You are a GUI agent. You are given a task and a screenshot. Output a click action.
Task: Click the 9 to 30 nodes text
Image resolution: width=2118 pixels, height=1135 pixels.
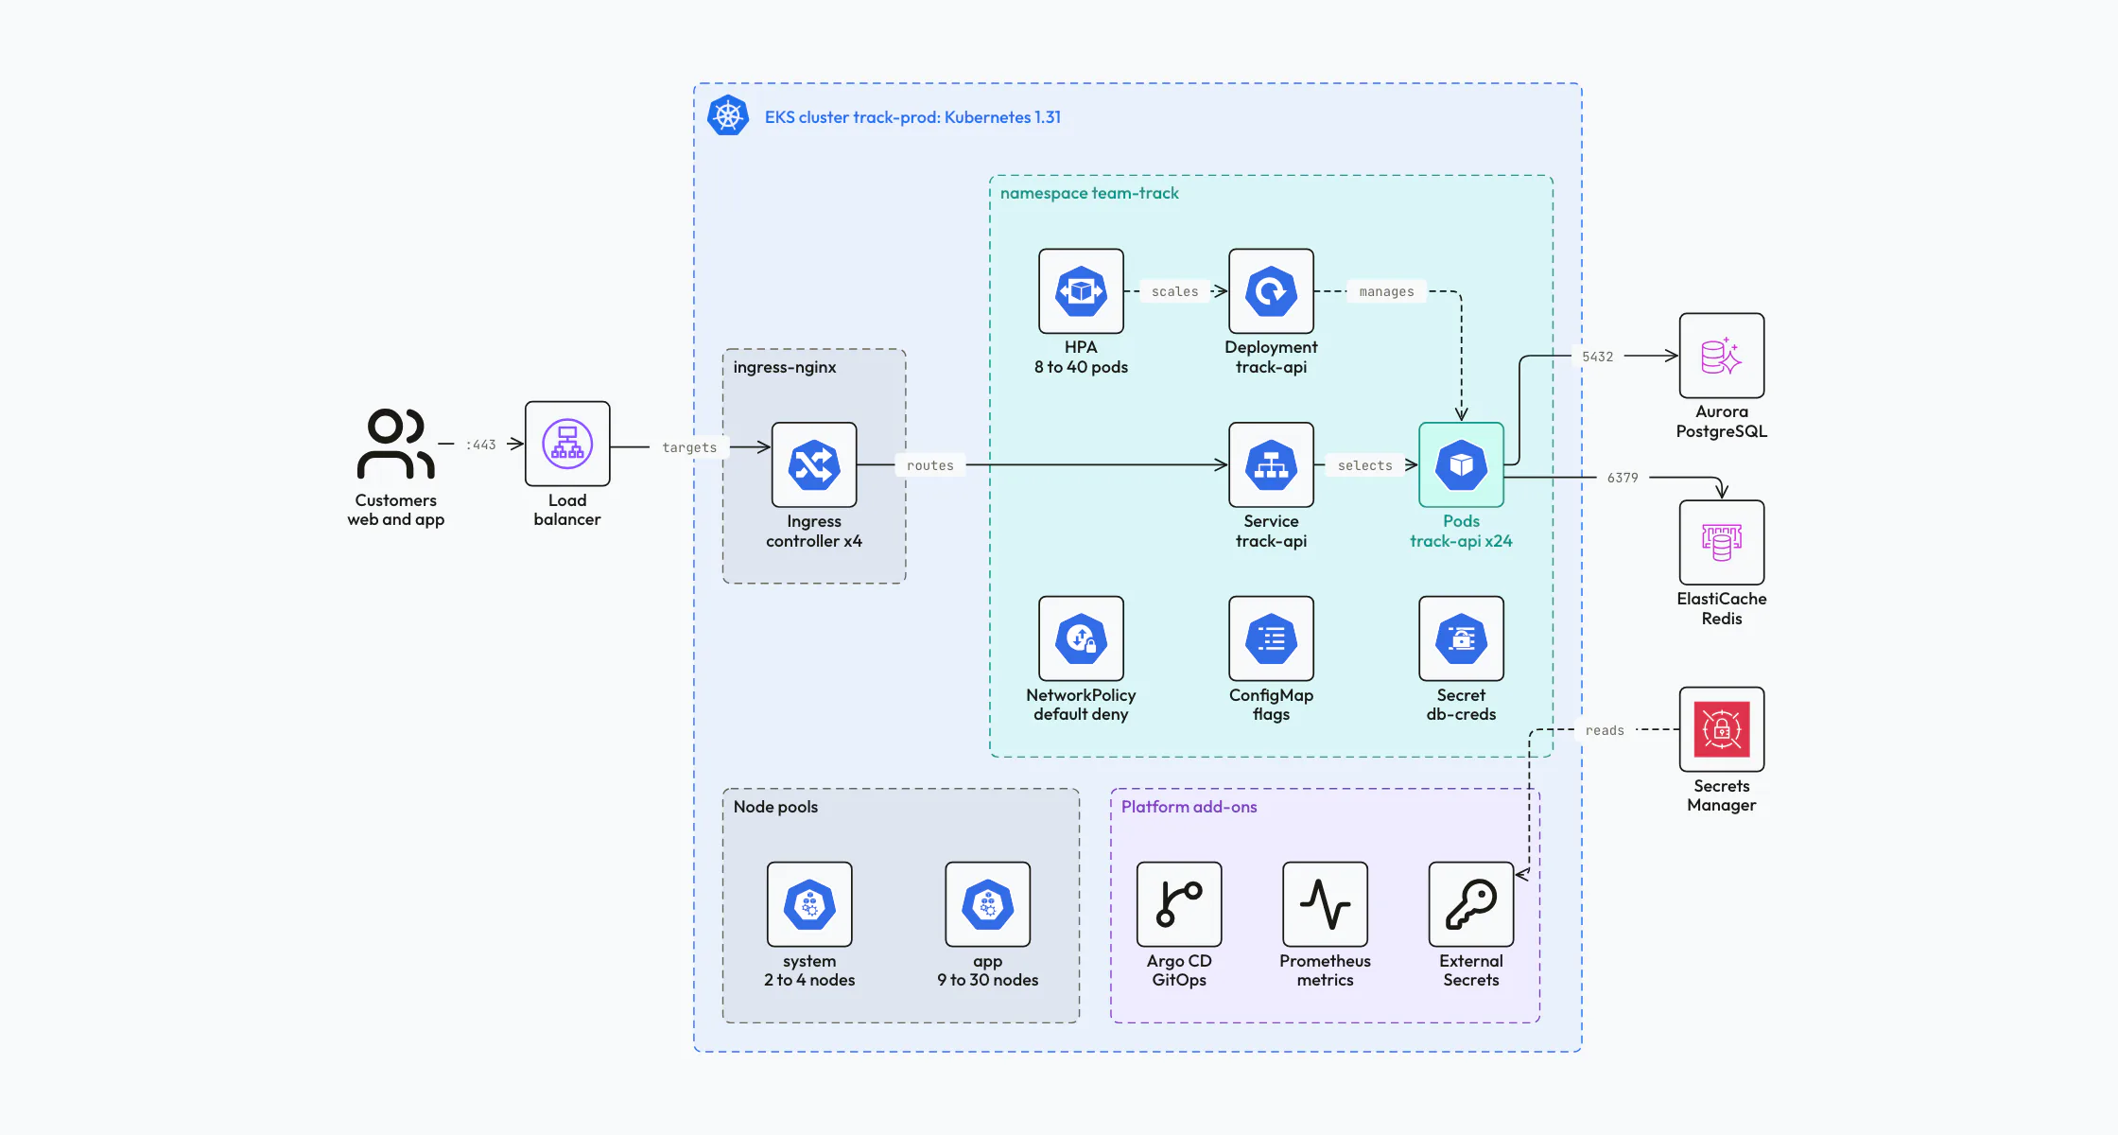(987, 980)
